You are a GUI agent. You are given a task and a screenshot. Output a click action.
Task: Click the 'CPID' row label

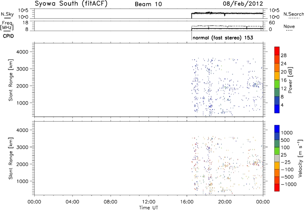[8, 36]
